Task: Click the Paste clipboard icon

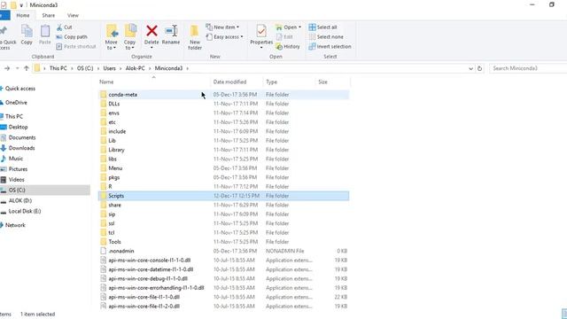Action: point(45,32)
